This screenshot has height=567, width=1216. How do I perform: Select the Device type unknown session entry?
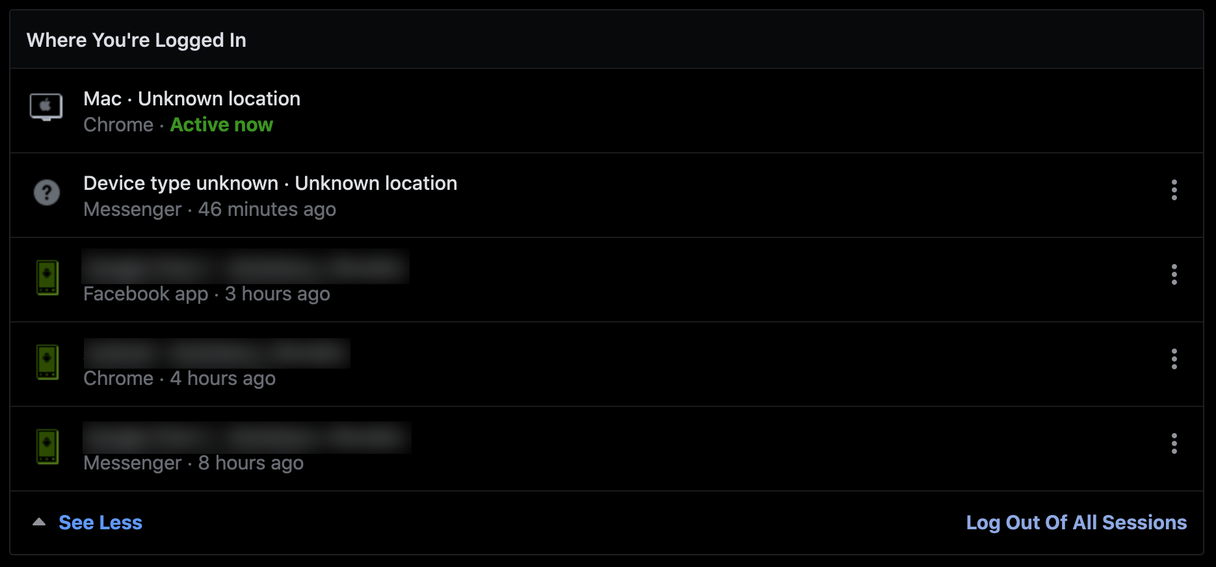pos(270,183)
